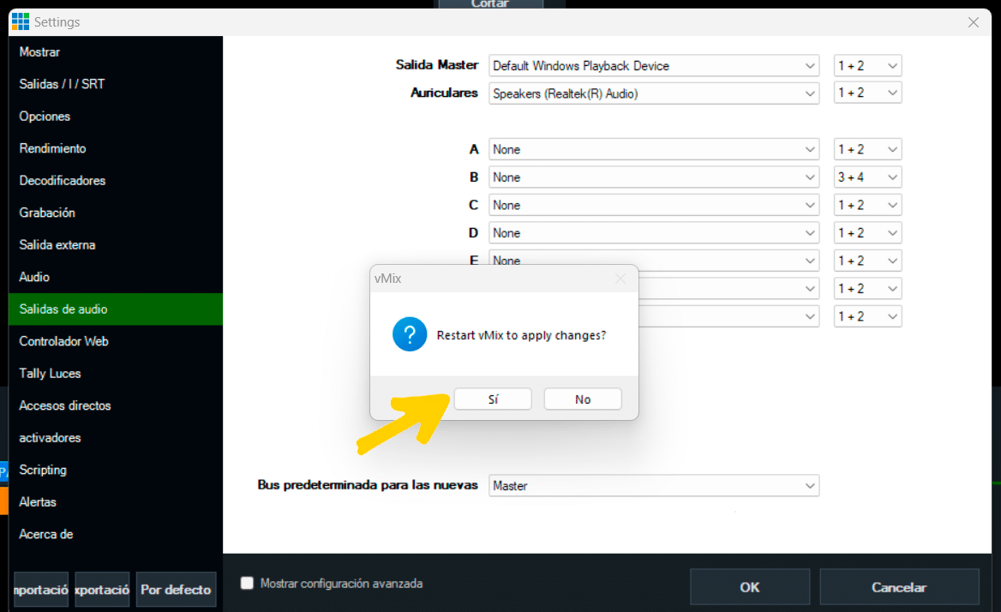Switch to Controlador Web section
This screenshot has height=612, width=1001.
pyautogui.click(x=63, y=341)
